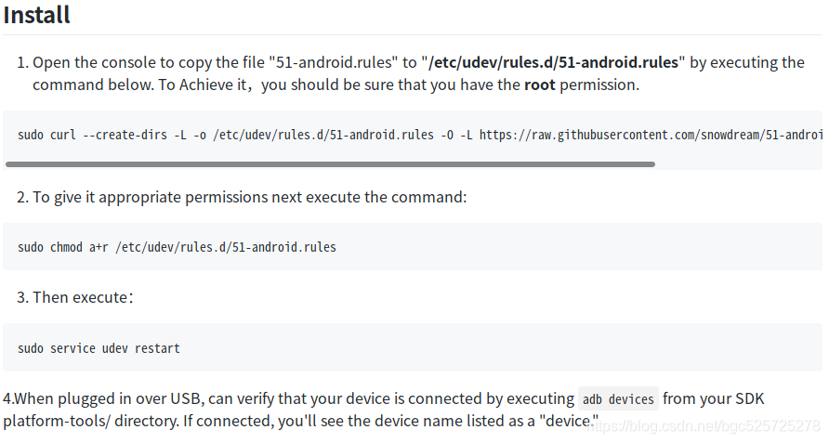Click the bold /etc/udev/rules.d/51-android.rules path text
This screenshot has height=443, width=829.
coord(555,62)
